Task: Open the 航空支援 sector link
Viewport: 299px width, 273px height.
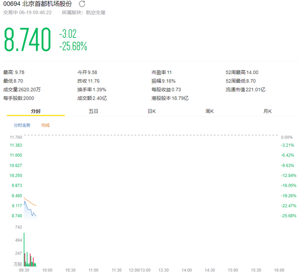Action: pos(95,13)
